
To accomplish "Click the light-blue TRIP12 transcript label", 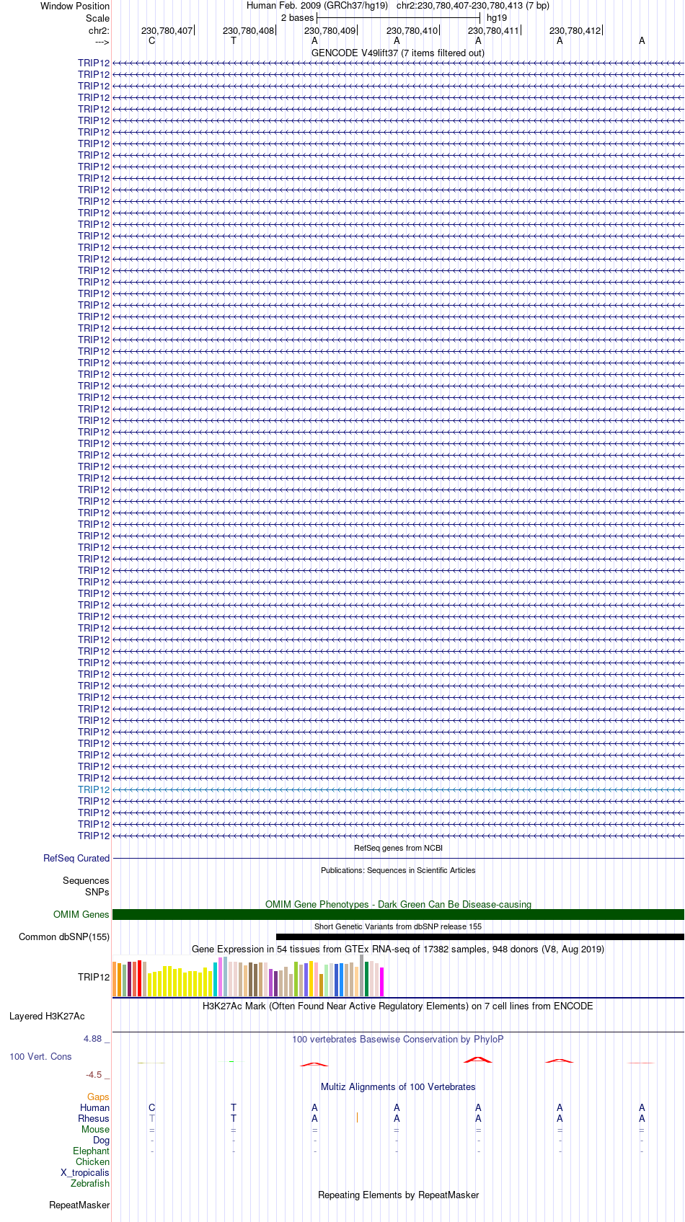I will (x=94, y=789).
